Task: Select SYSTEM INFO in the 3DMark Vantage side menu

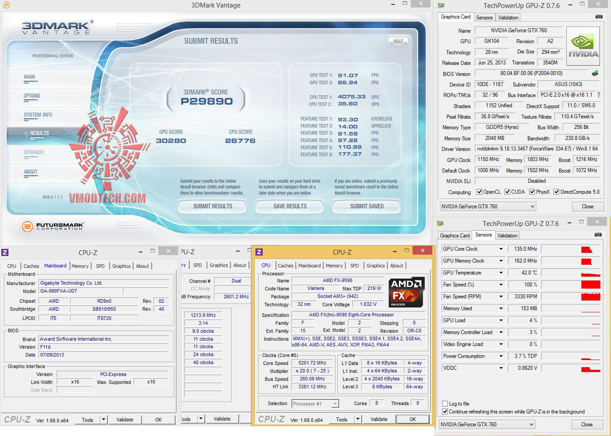Action: [x=38, y=115]
